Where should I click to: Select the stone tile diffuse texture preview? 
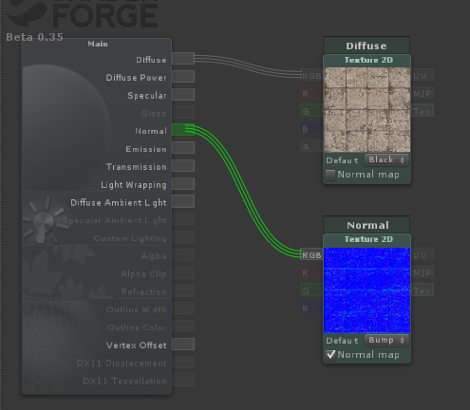click(x=367, y=110)
